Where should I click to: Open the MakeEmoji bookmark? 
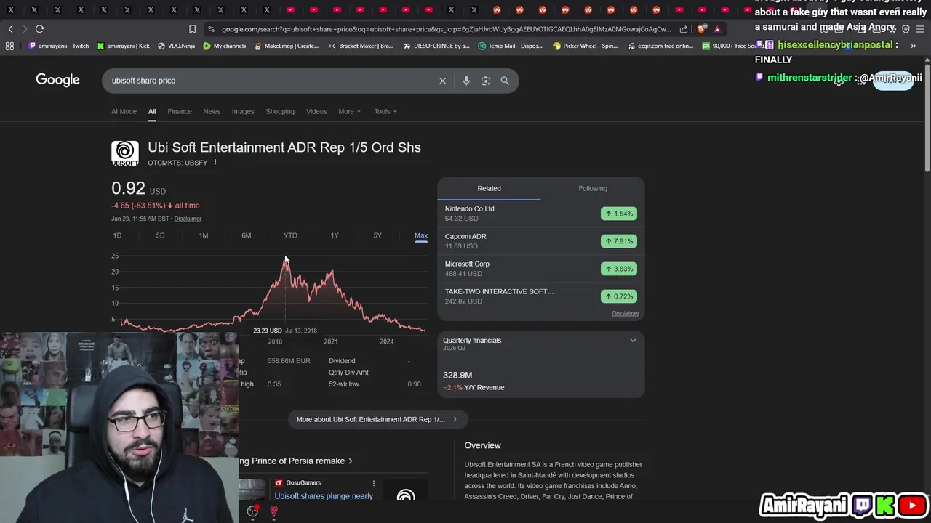287,46
